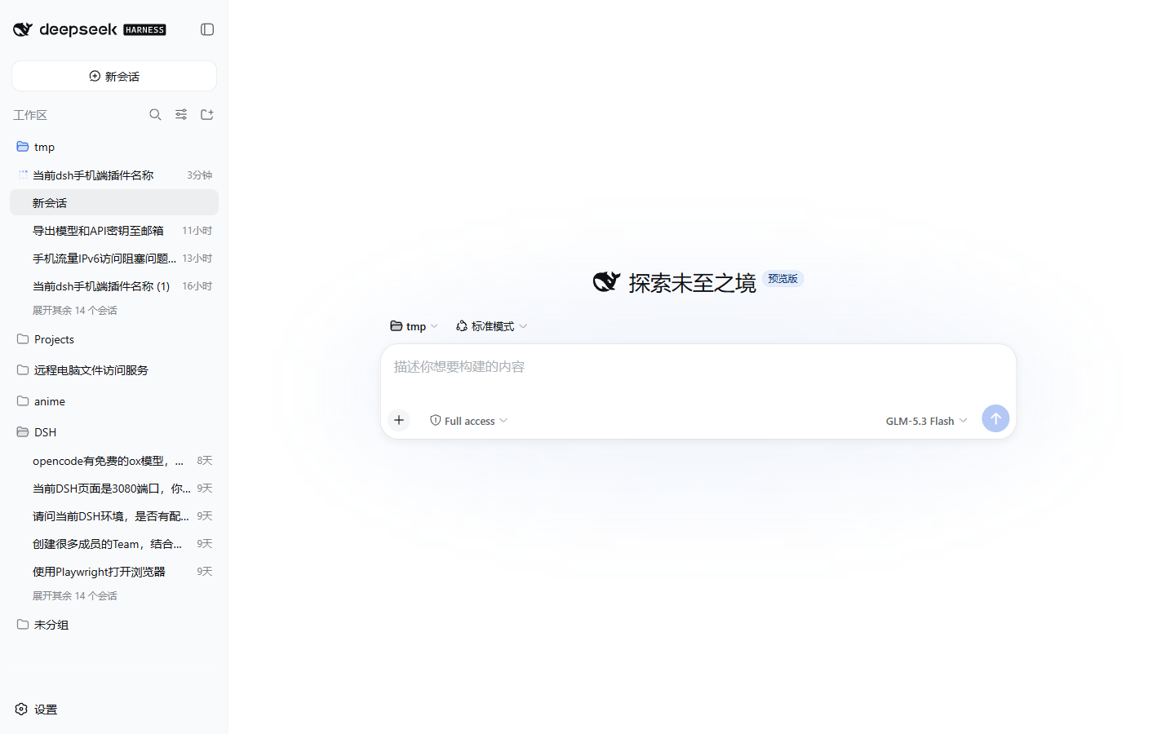Open 创建很多成员的Team conversation

click(x=114, y=544)
